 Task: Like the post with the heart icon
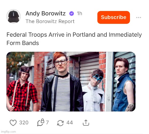pyautogui.click(x=13, y=122)
